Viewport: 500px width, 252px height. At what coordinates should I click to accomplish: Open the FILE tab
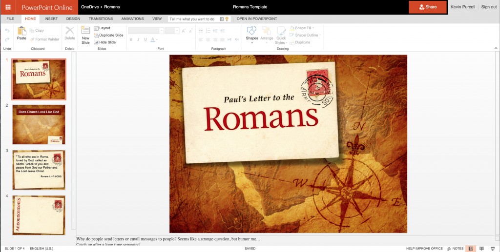(11, 19)
